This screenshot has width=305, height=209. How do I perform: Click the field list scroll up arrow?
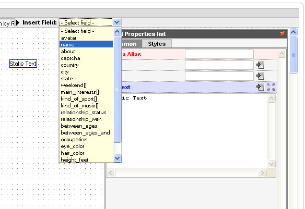(117, 31)
